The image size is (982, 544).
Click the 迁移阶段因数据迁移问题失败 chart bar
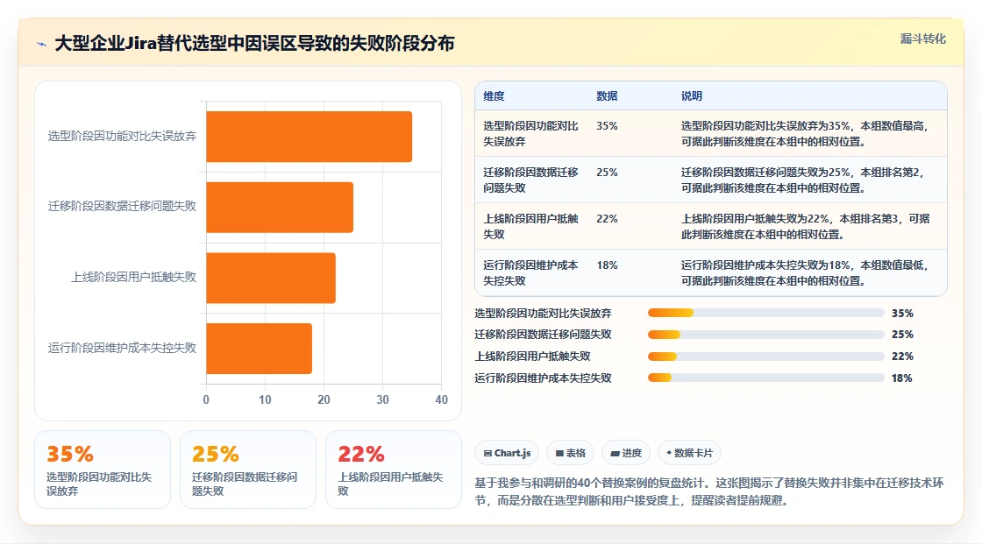pos(280,208)
